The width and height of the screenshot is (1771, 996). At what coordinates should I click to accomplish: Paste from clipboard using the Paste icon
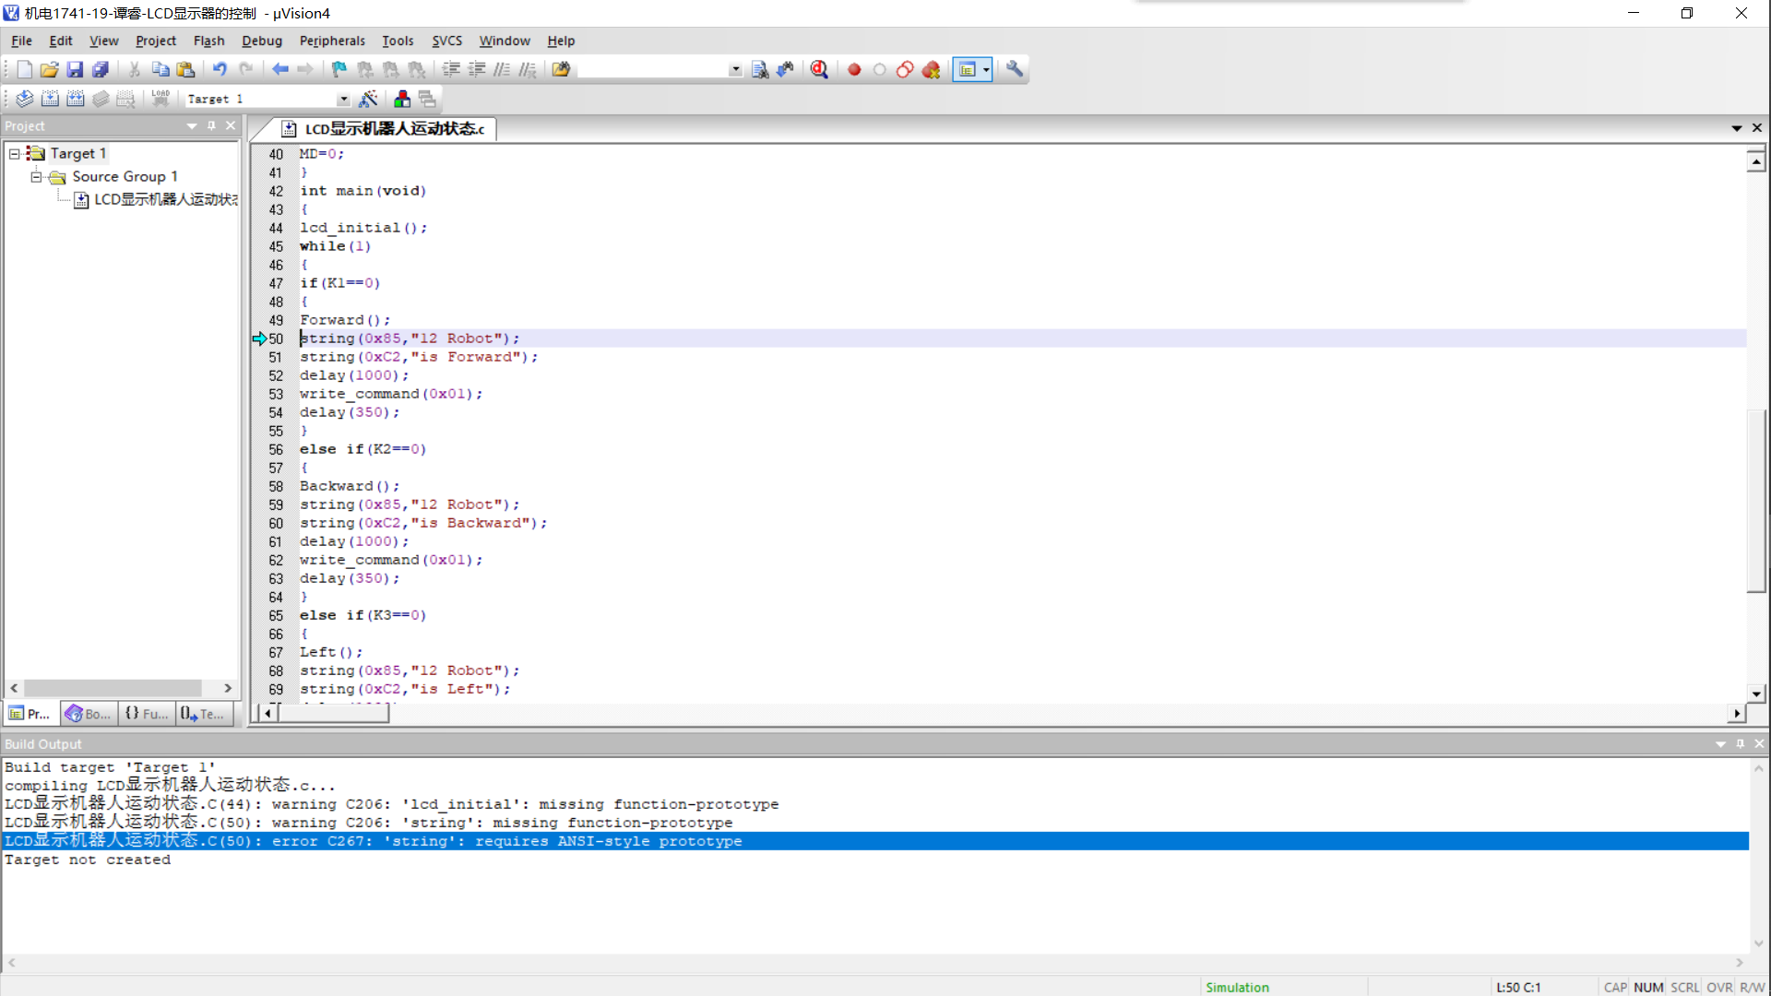click(x=185, y=69)
